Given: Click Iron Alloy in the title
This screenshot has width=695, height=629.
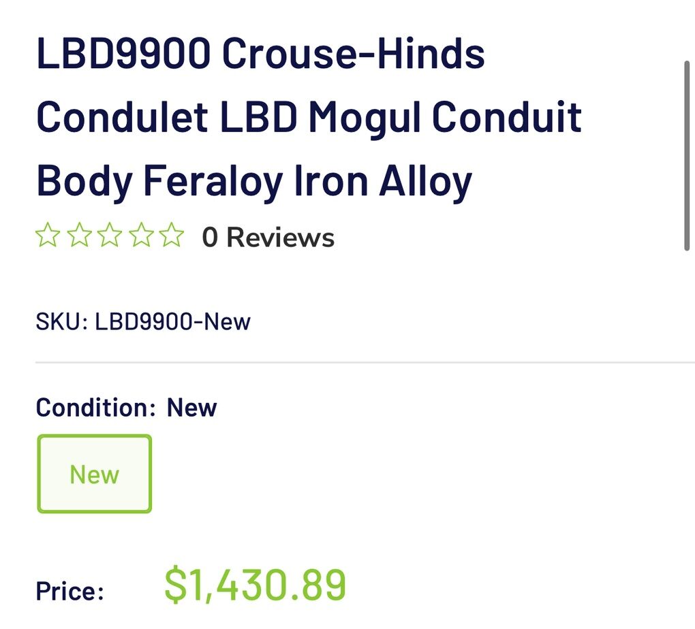Looking at the screenshot, I should pyautogui.click(x=382, y=180).
